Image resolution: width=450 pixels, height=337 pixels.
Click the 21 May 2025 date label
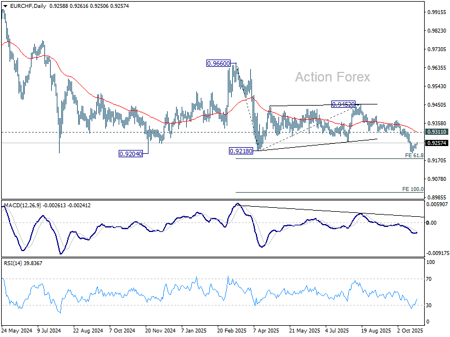point(304,331)
